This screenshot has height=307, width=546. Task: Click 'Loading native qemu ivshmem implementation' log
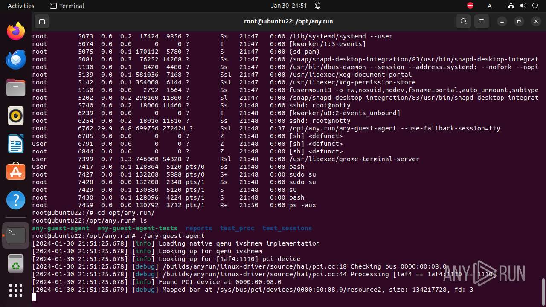coord(239,243)
